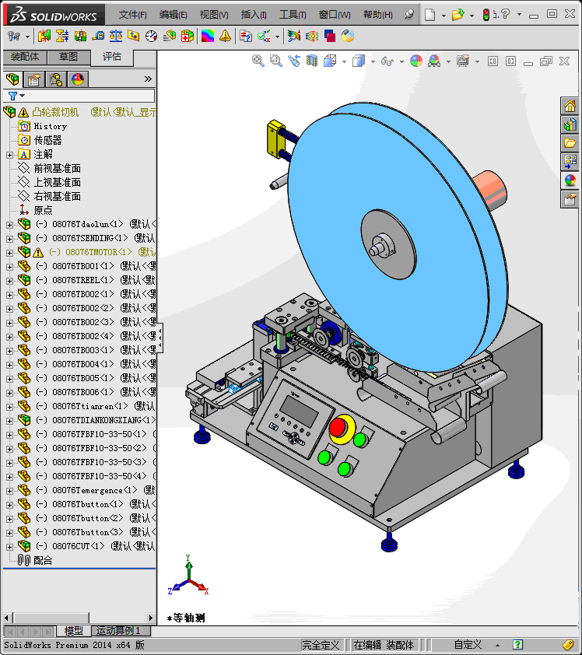Image resolution: width=582 pixels, height=655 pixels.
Task: Click the Sustainability icon
Action: pos(348,37)
